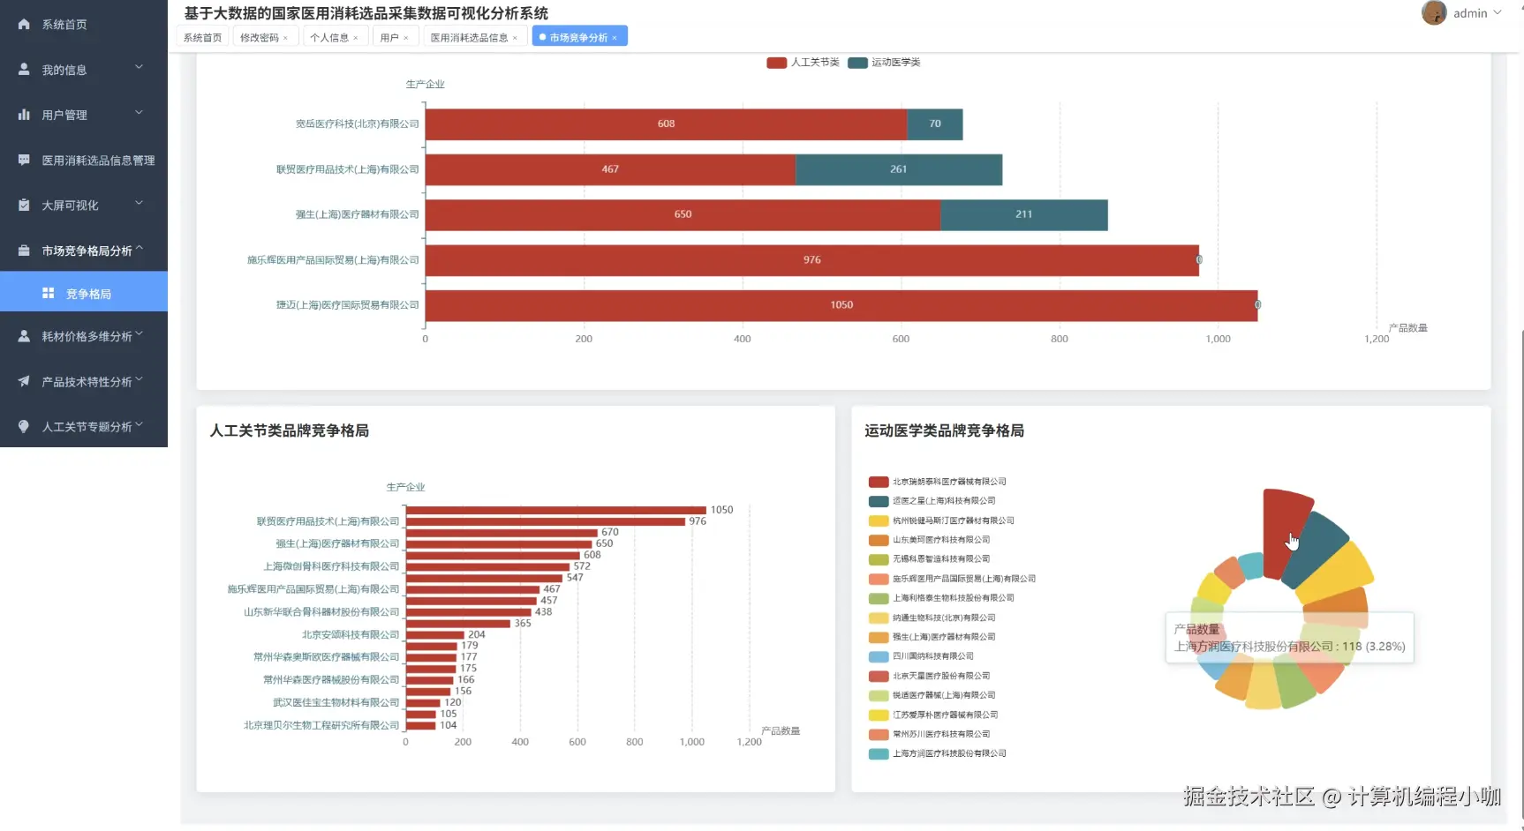This screenshot has width=1524, height=831.
Task: Collapse the 用户管理 sidebar submenu
Action: click(139, 113)
